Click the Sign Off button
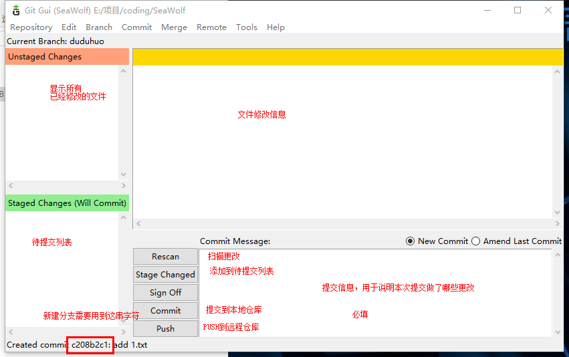Screen dimensions: 569x357 165,292
